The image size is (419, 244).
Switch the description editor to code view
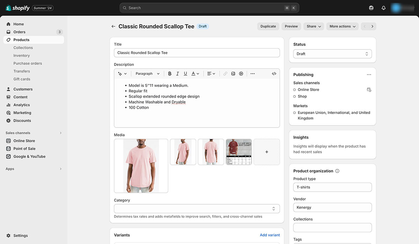(274, 73)
